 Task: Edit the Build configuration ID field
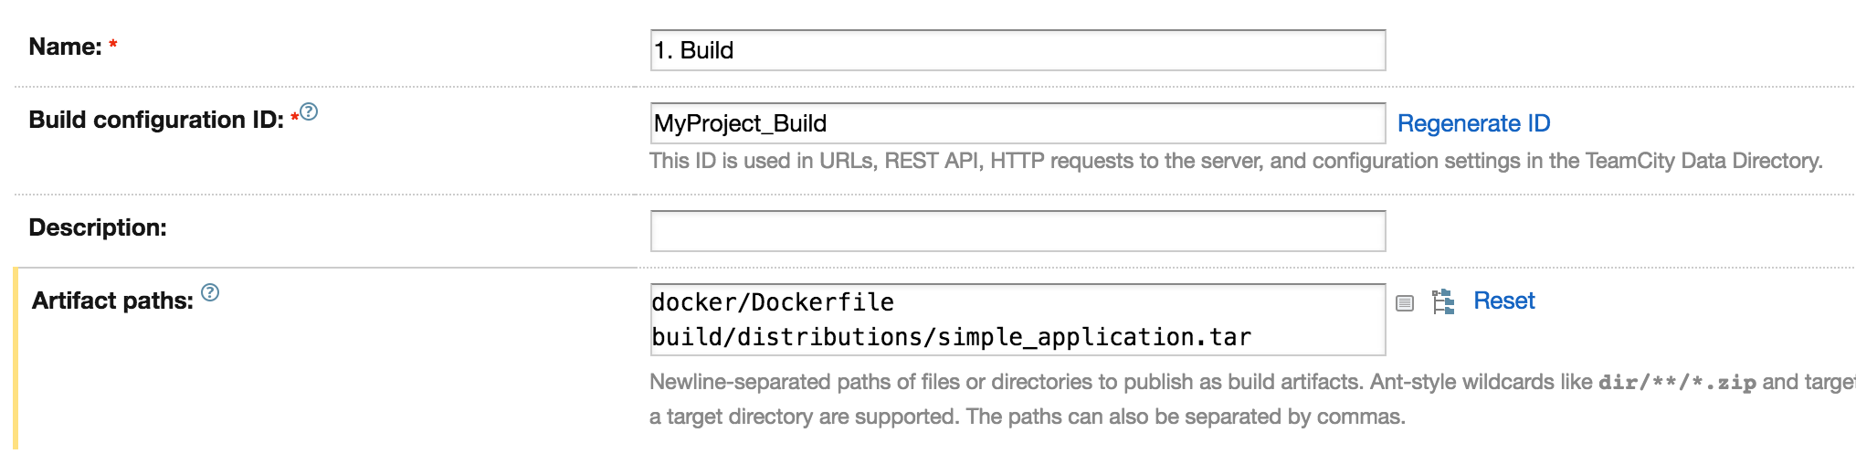click(x=1018, y=123)
